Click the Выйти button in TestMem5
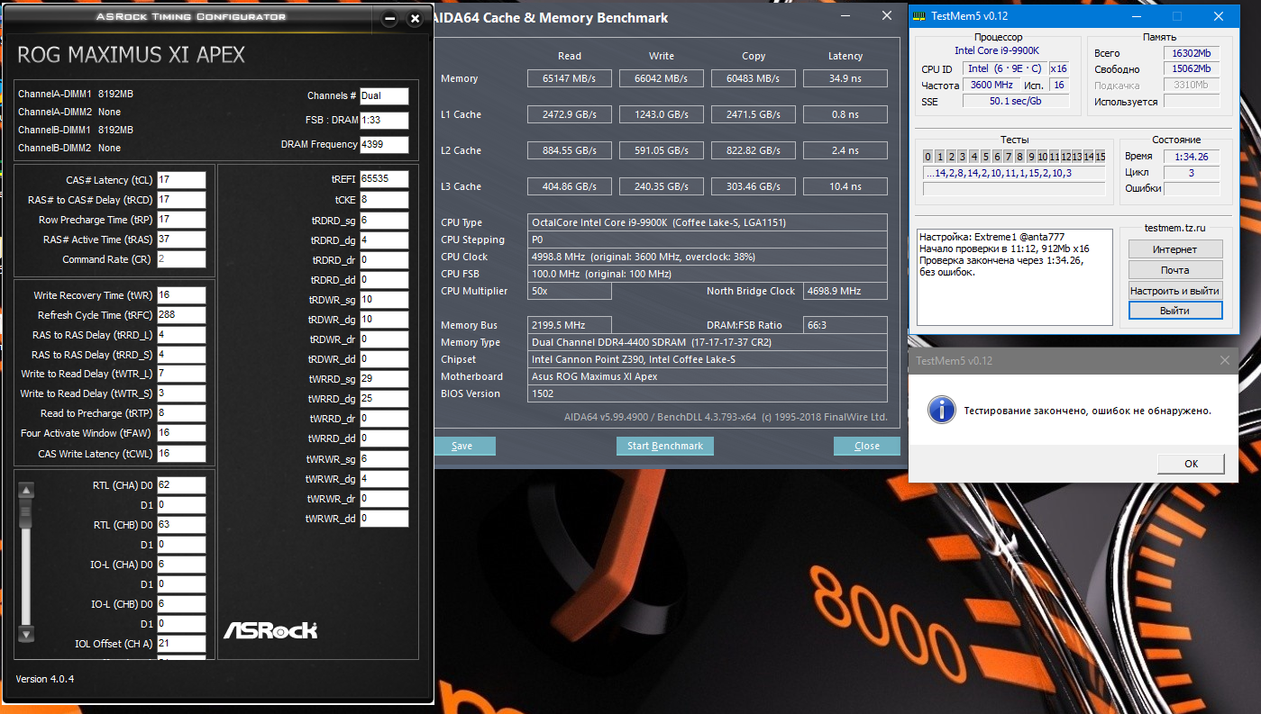 coord(1175,311)
